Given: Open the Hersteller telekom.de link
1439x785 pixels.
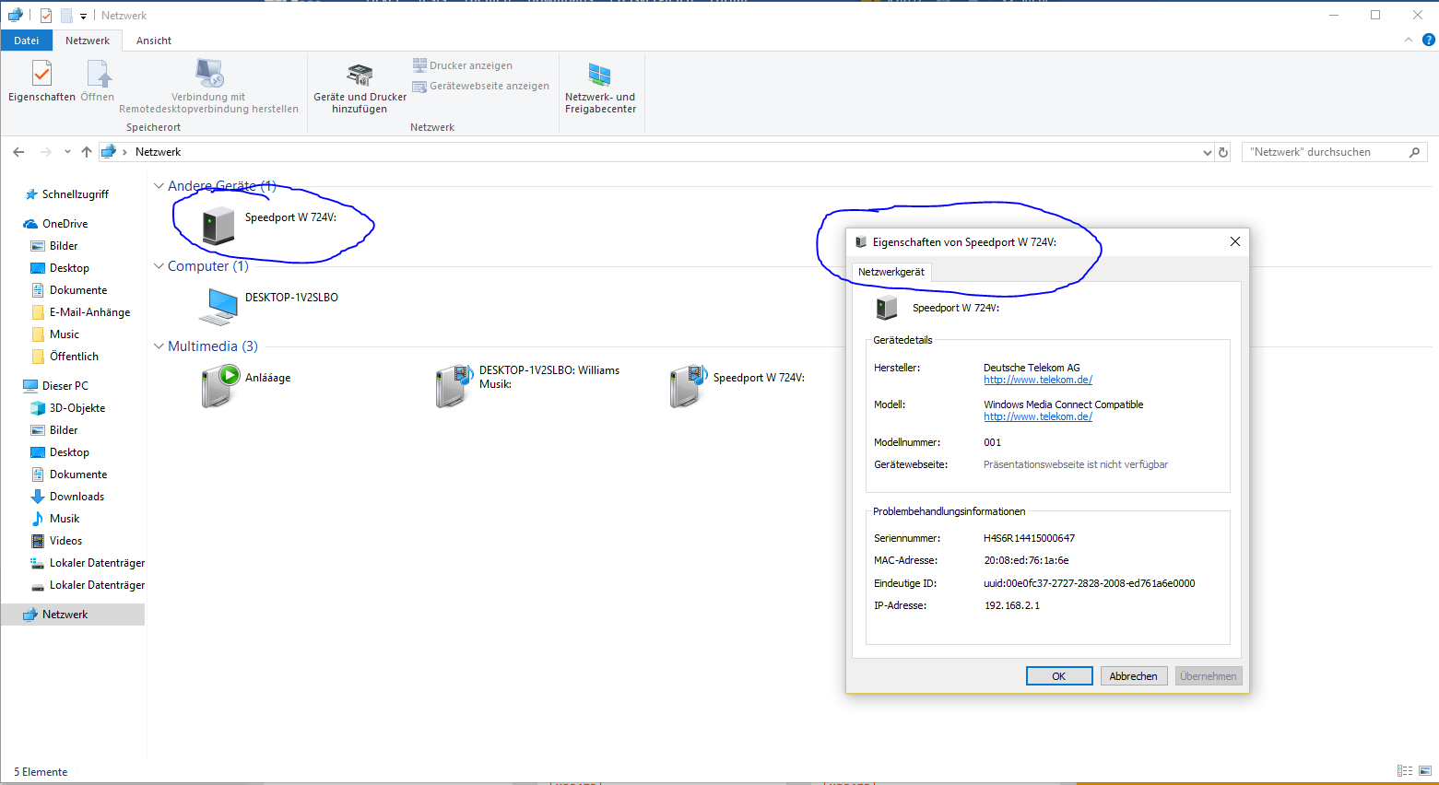Looking at the screenshot, I should [x=1038, y=380].
